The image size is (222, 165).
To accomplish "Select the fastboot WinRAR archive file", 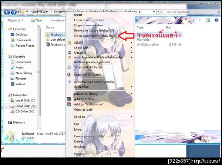I will pos(55,45).
